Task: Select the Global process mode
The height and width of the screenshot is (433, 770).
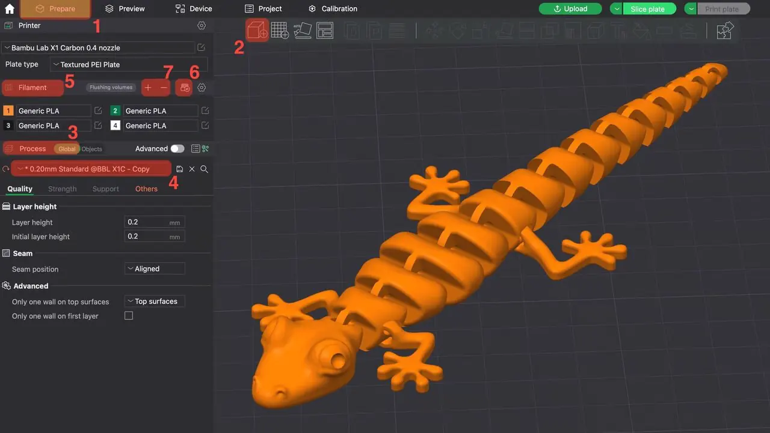Action: [x=67, y=149]
